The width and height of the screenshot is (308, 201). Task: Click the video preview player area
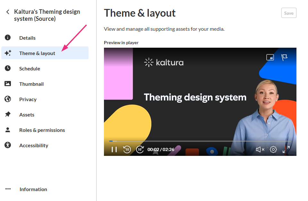pos(200,102)
